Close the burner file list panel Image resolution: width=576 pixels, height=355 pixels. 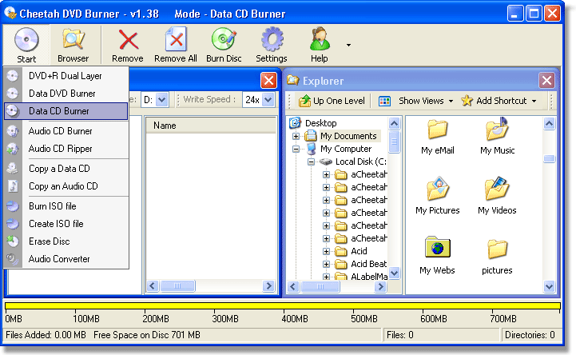(268, 81)
